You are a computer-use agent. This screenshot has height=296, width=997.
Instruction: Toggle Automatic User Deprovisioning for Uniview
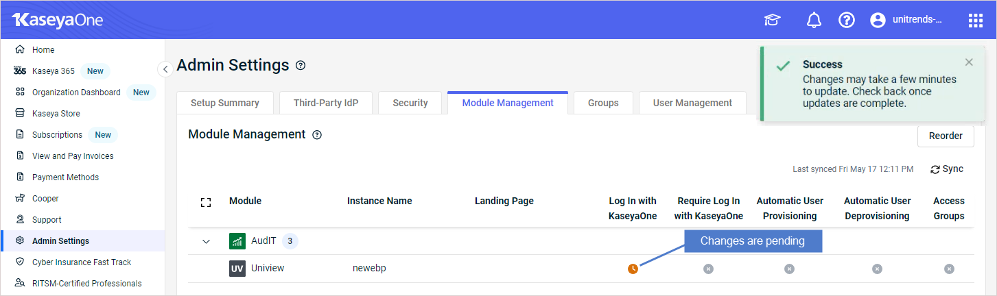(x=877, y=269)
